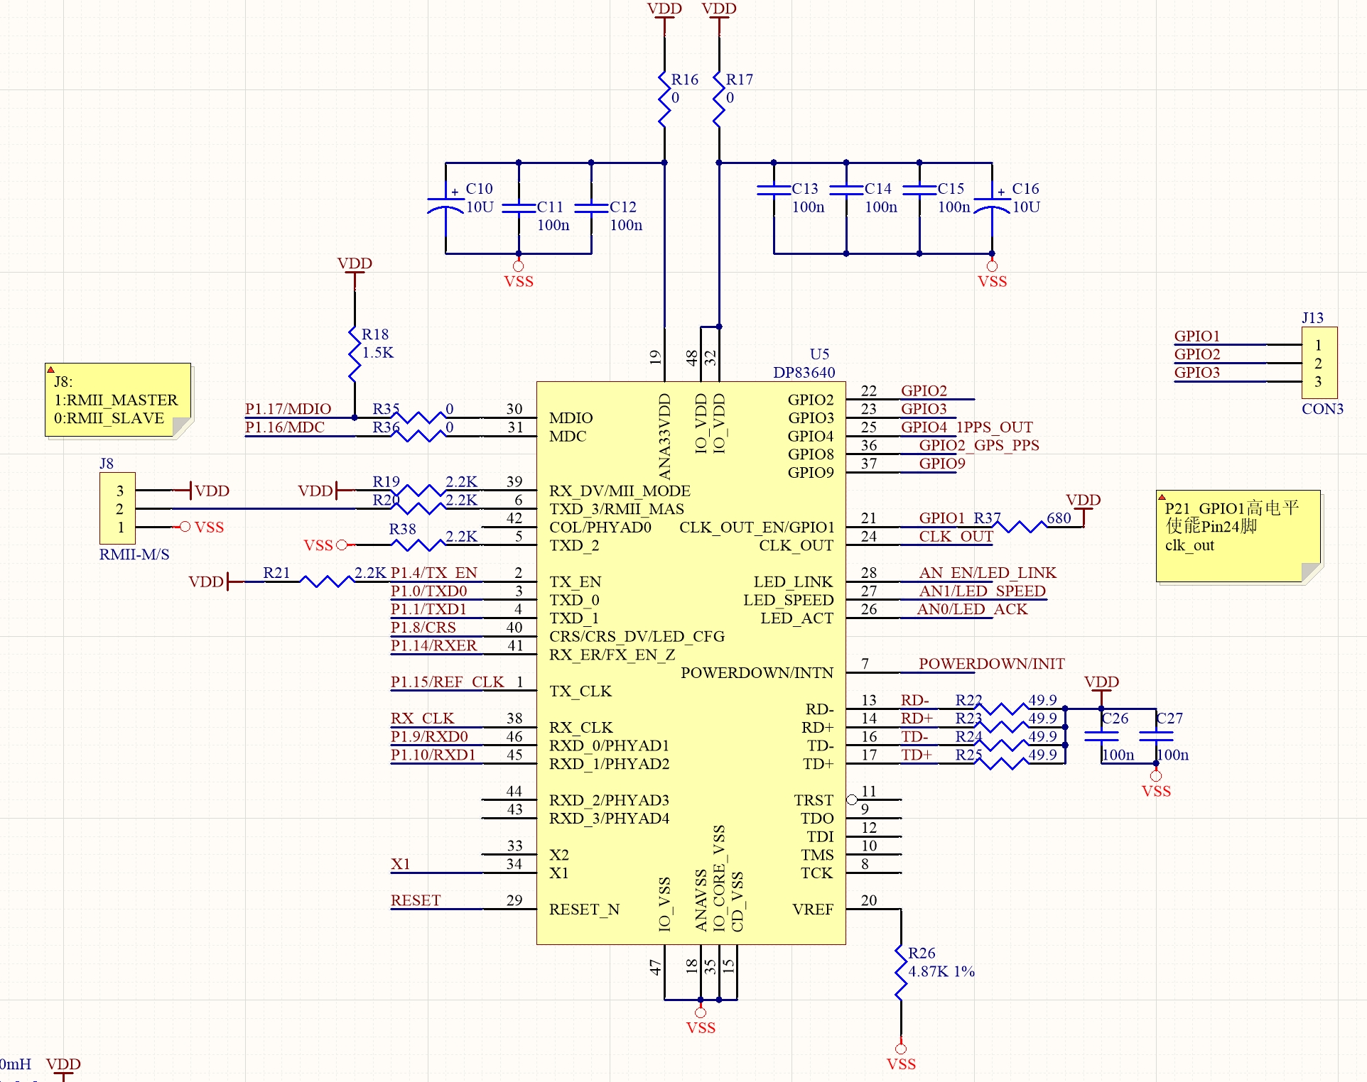The image size is (1367, 1082).
Task: Click net label P1.14/RXER
Action: [x=433, y=645]
